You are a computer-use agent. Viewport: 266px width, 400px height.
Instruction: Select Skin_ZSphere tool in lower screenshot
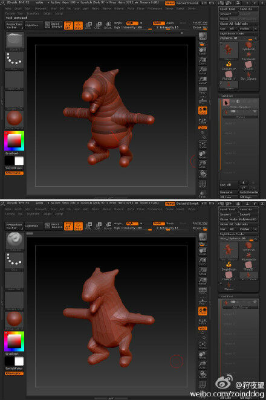coord(248,276)
